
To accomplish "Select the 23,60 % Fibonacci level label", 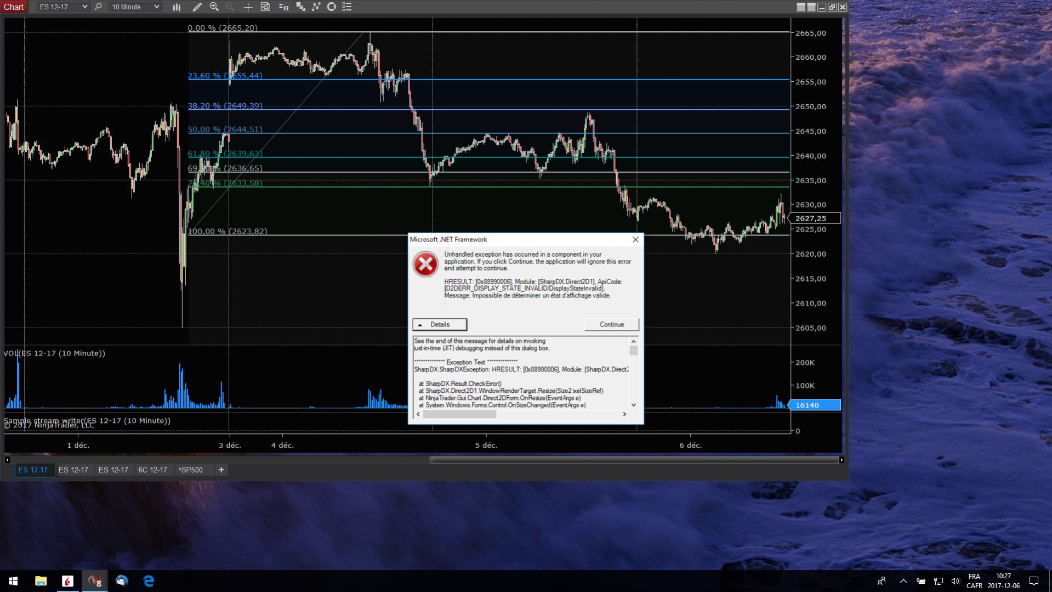I will pos(225,76).
